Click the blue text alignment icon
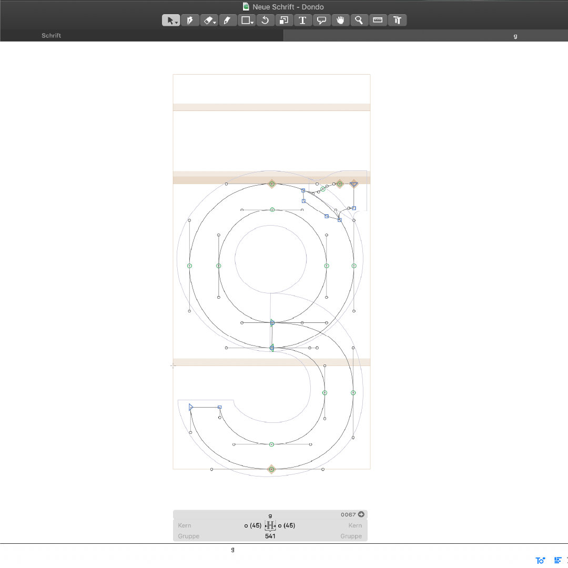The width and height of the screenshot is (568, 568). coord(558,561)
